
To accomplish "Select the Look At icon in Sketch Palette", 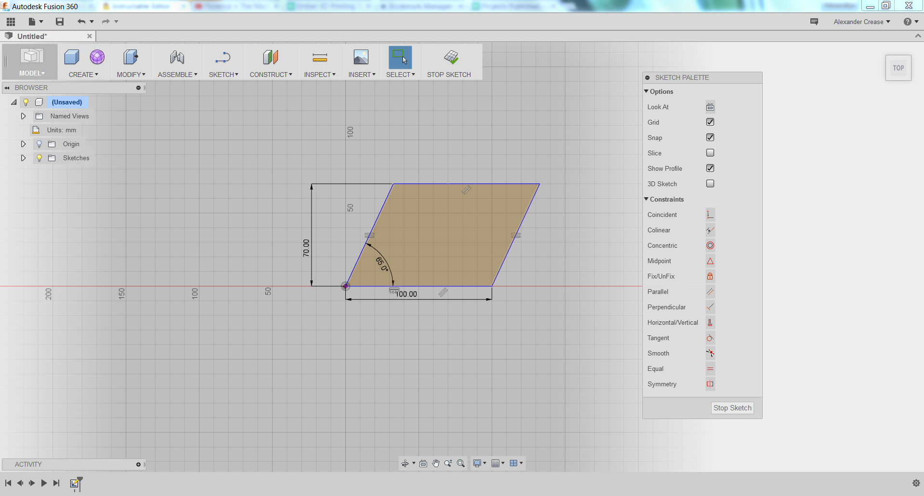I will (x=710, y=106).
